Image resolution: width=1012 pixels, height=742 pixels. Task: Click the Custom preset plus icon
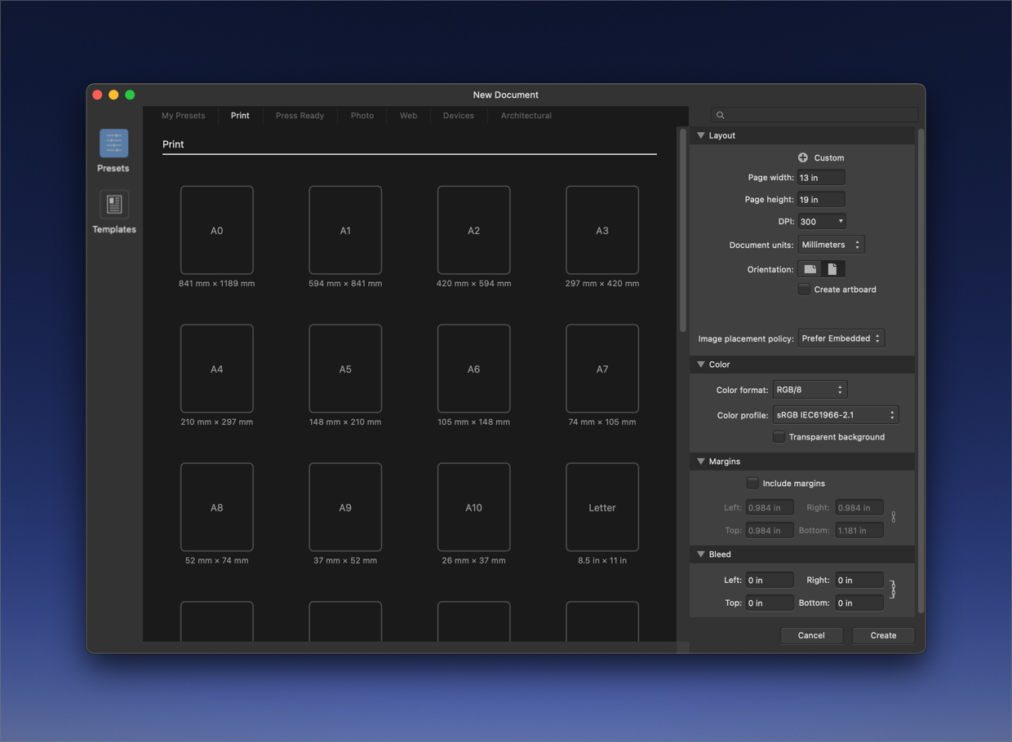(803, 157)
